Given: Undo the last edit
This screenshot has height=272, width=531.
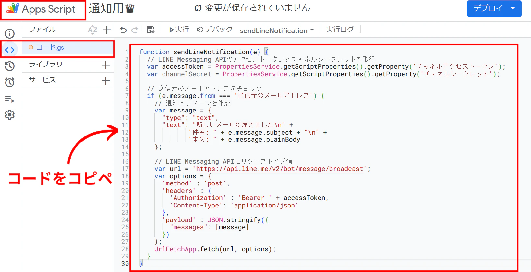Looking at the screenshot, I should coord(123,30).
